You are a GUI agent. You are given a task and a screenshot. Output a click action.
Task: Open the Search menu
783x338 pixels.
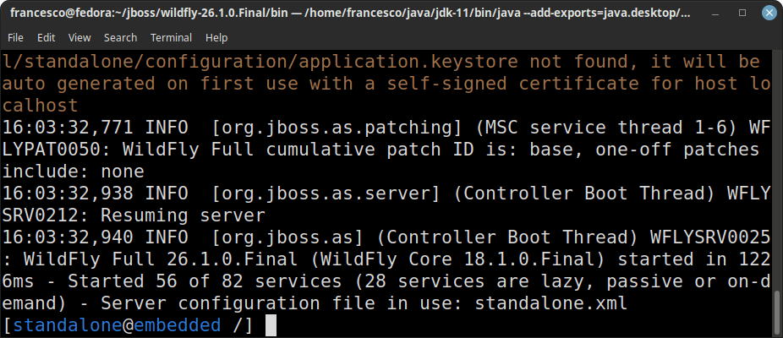120,37
